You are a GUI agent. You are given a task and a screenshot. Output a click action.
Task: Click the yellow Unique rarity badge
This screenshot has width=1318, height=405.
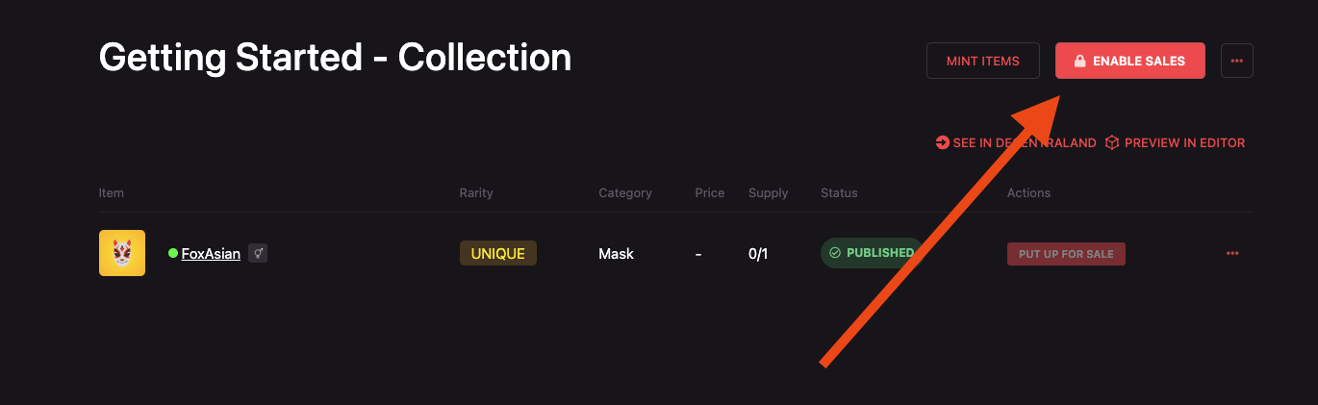pos(497,253)
